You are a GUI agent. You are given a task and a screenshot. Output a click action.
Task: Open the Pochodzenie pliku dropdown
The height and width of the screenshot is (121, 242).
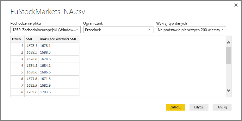(46, 30)
